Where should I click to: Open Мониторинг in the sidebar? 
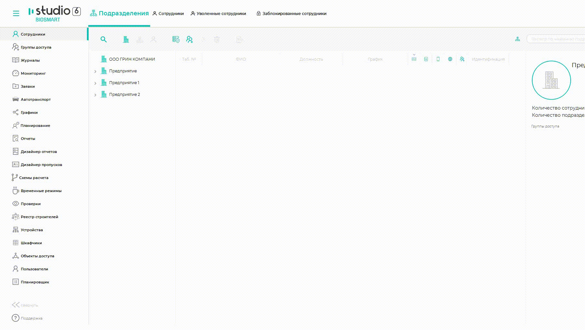33,73
